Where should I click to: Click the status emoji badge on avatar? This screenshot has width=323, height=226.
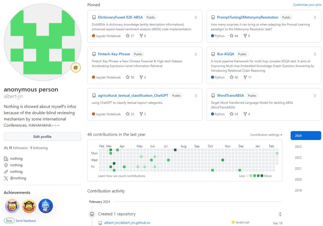(76, 67)
